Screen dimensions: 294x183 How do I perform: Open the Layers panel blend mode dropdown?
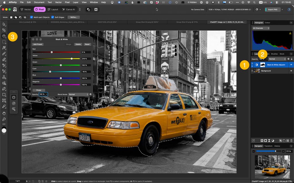(x=277, y=59)
